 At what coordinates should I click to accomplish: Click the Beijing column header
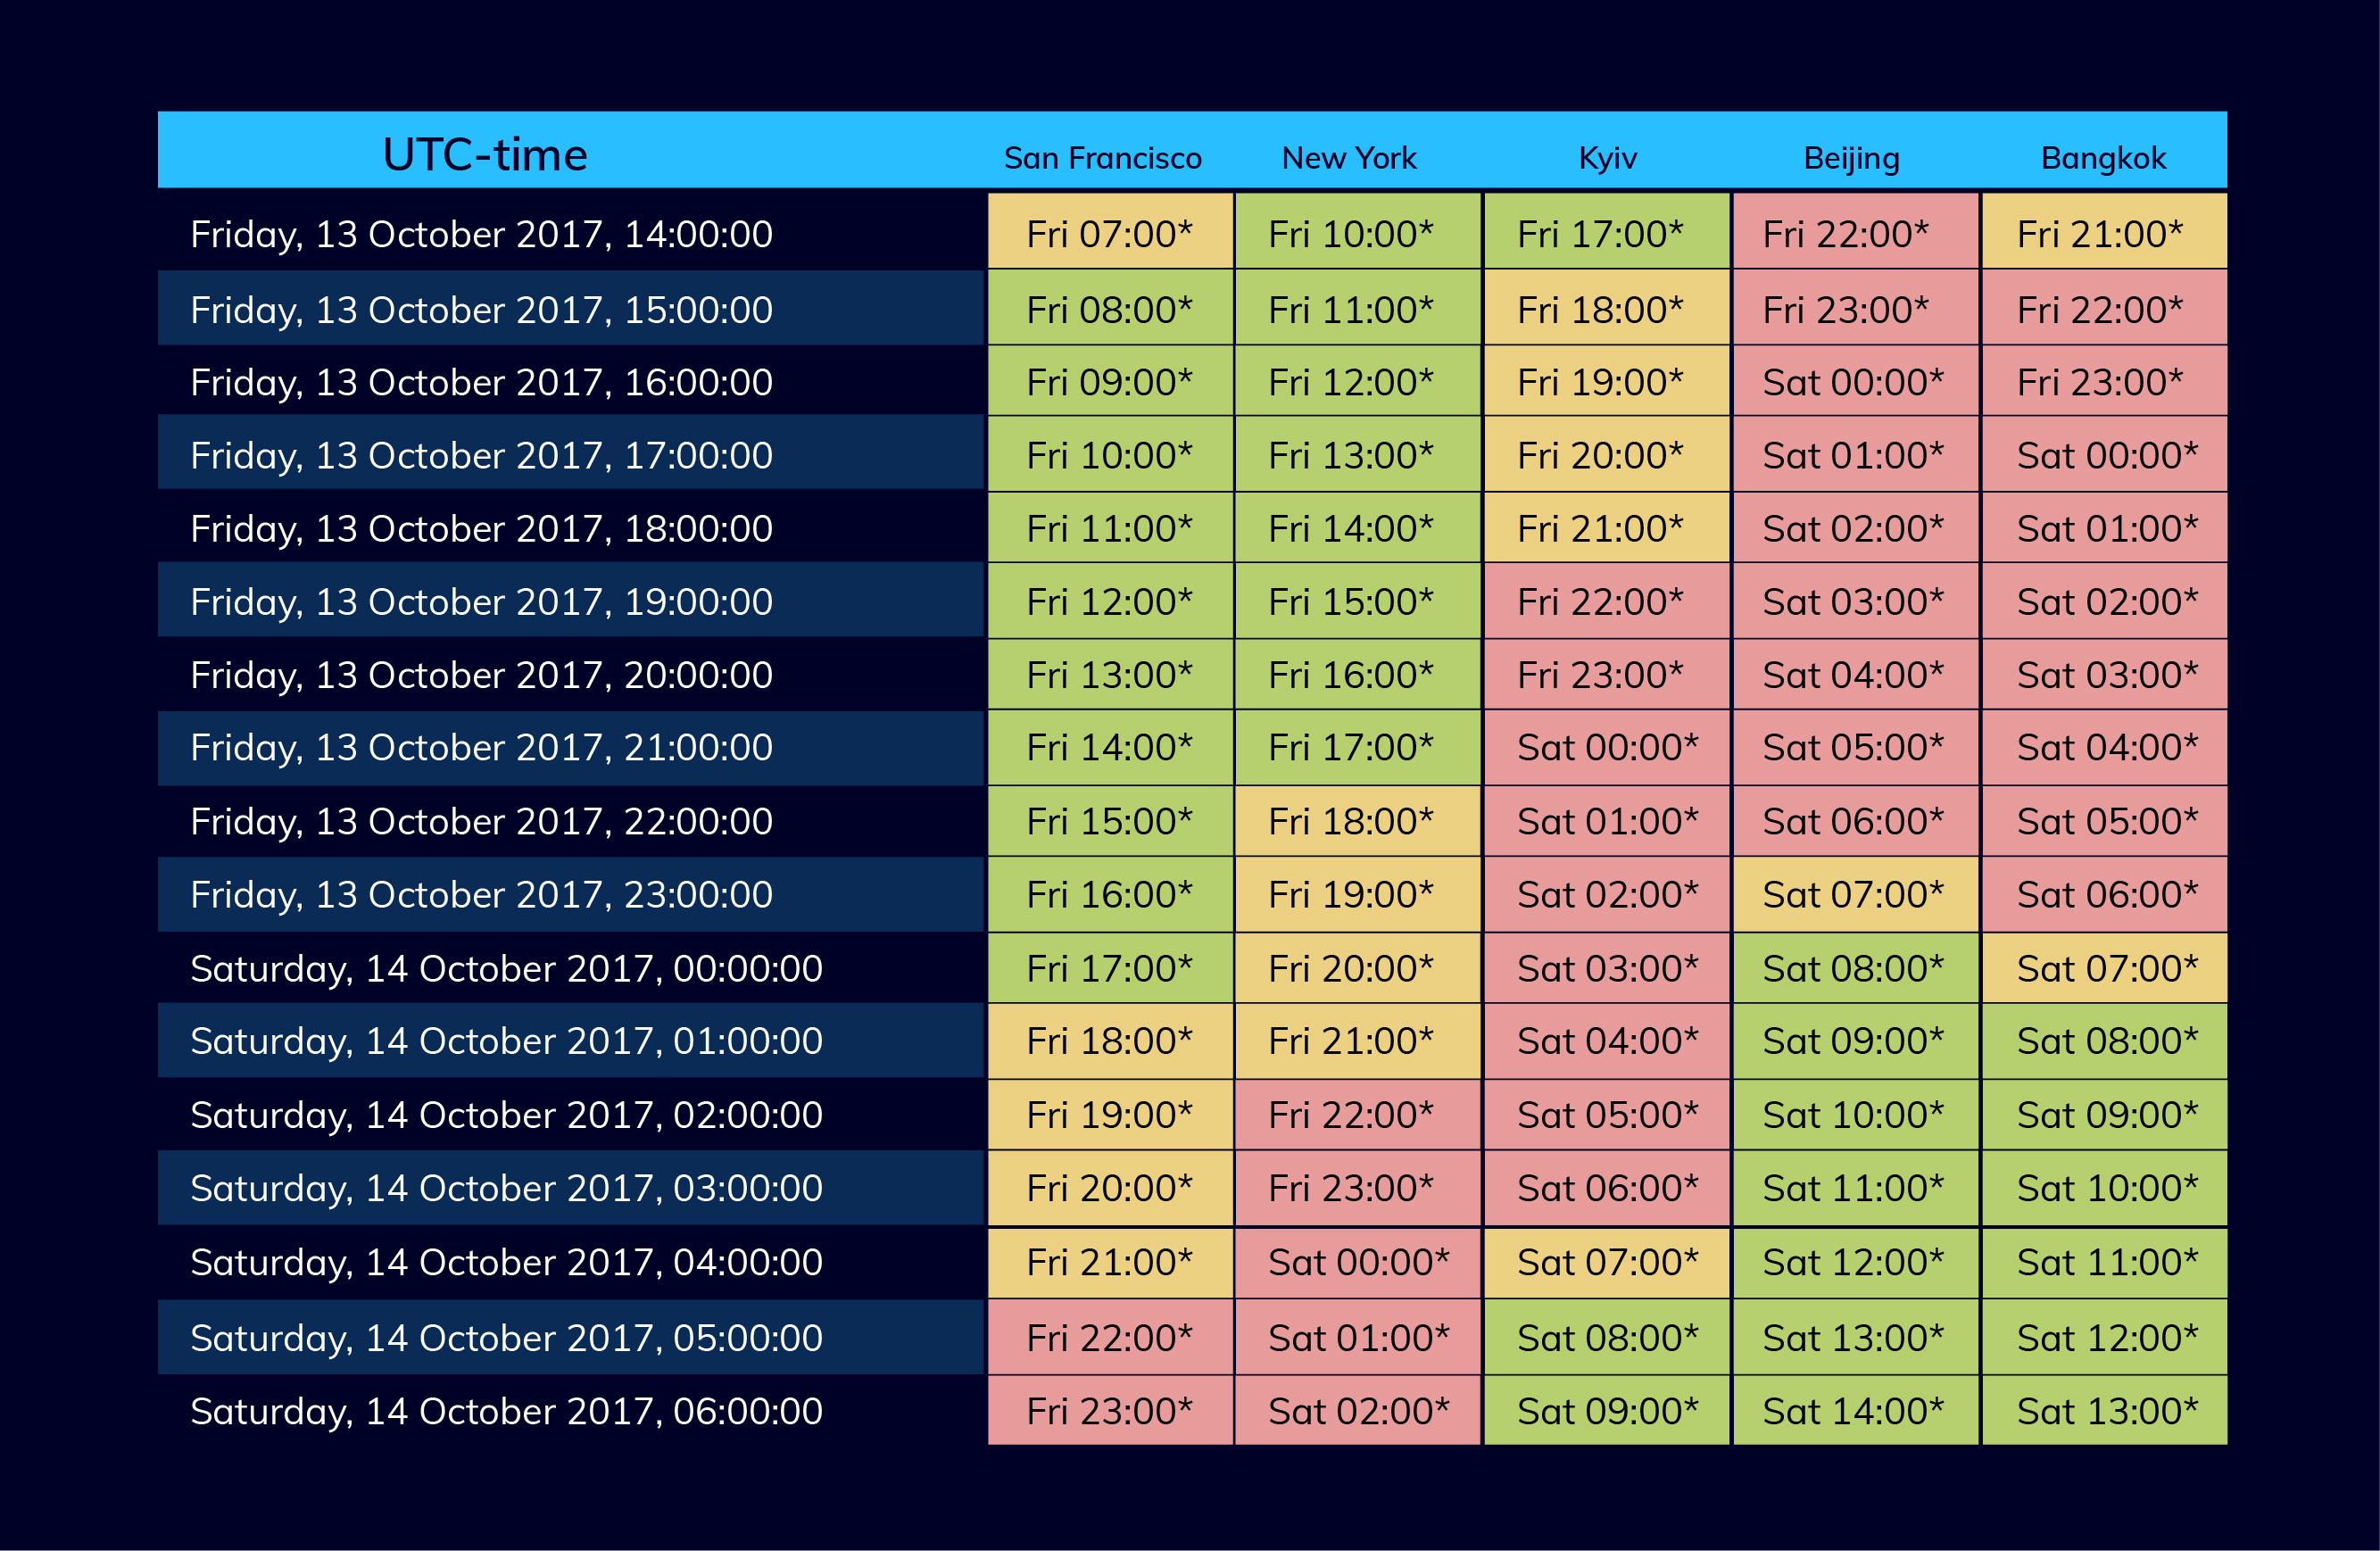click(x=1851, y=158)
